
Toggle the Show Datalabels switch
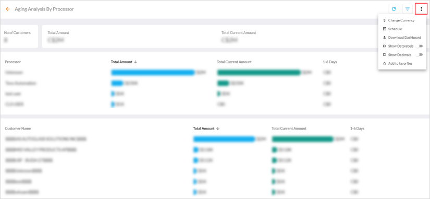419,46
